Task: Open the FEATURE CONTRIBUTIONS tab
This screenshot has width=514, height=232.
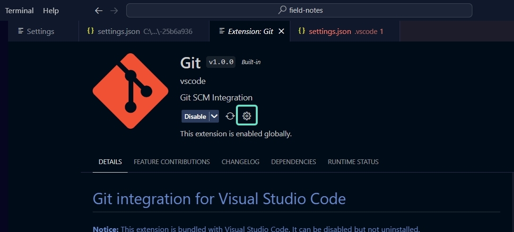Action: click(172, 162)
